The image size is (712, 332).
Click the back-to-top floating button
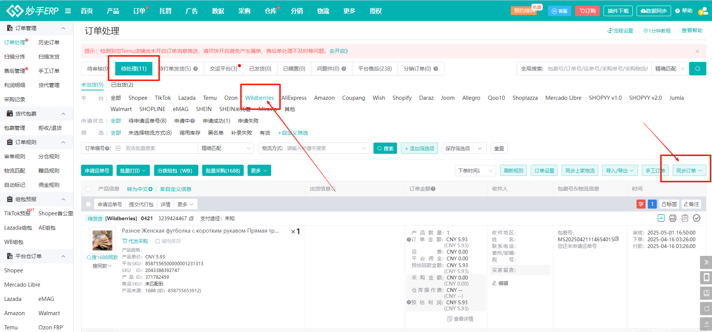706,324
